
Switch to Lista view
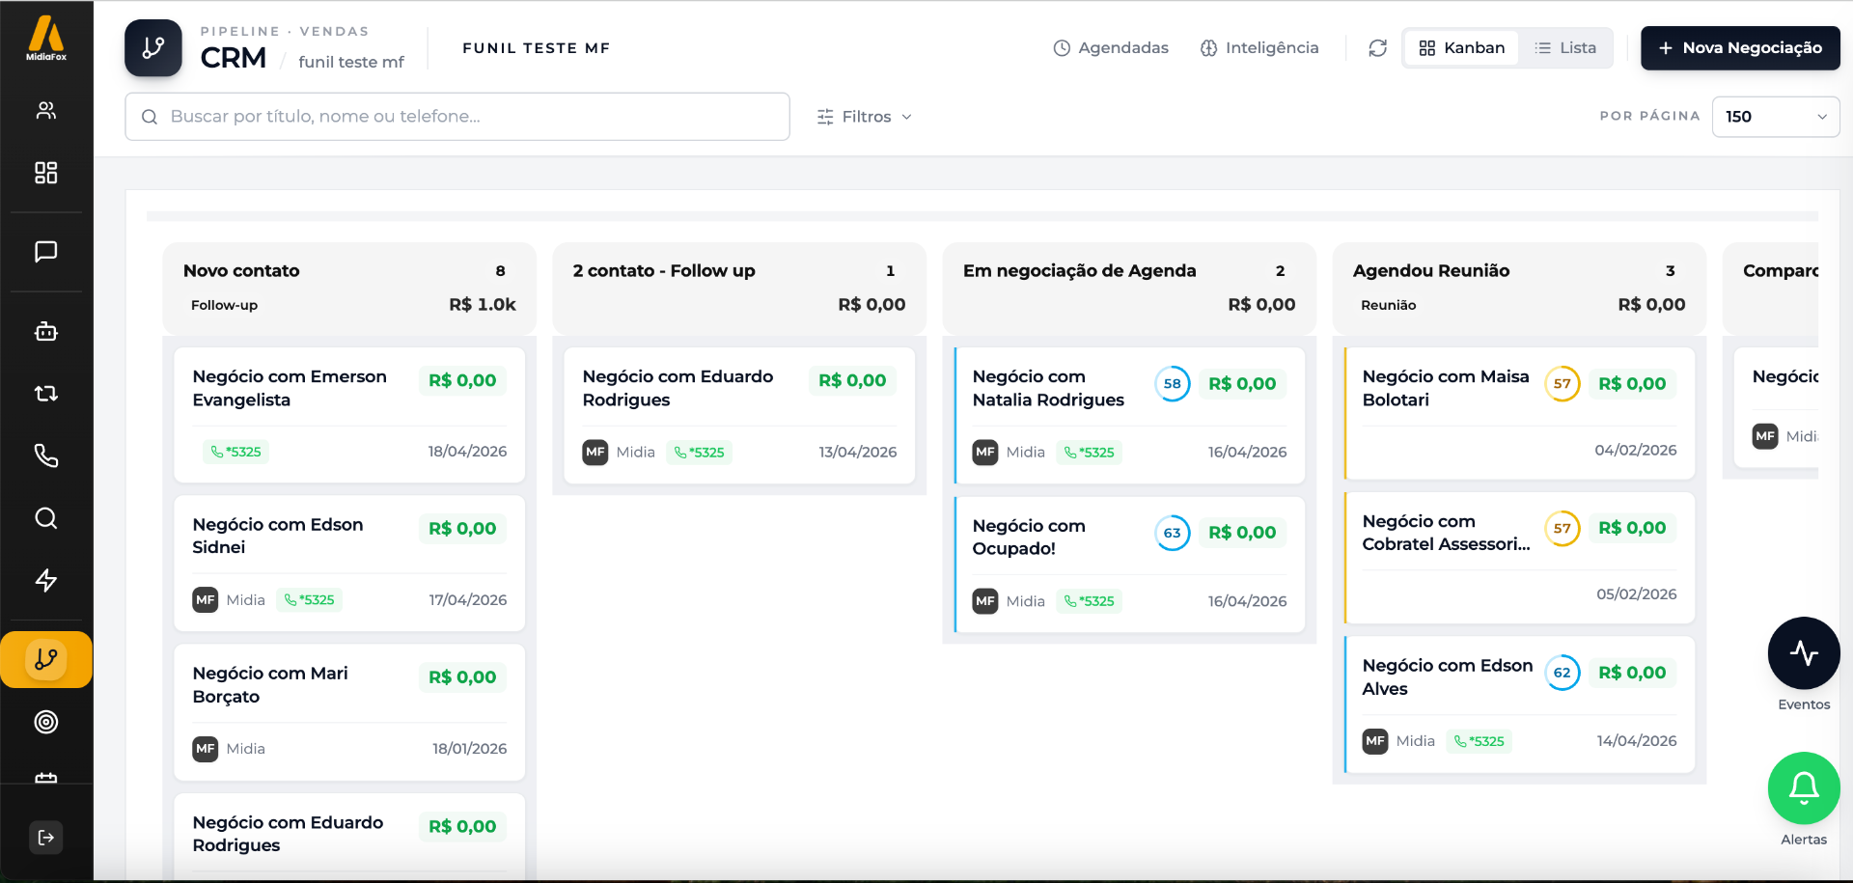[x=1565, y=48]
